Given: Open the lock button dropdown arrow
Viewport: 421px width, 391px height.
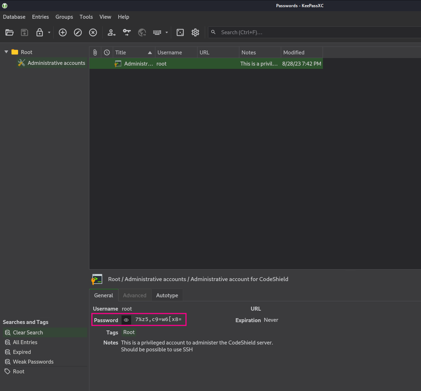Looking at the screenshot, I should coord(49,32).
